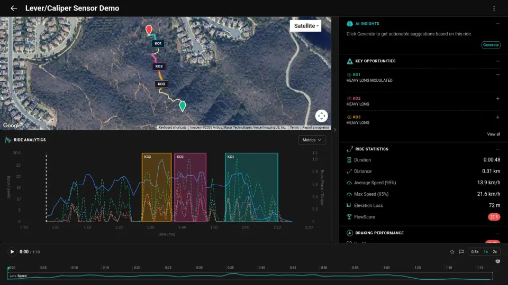Click the Distance route icon

click(349, 171)
